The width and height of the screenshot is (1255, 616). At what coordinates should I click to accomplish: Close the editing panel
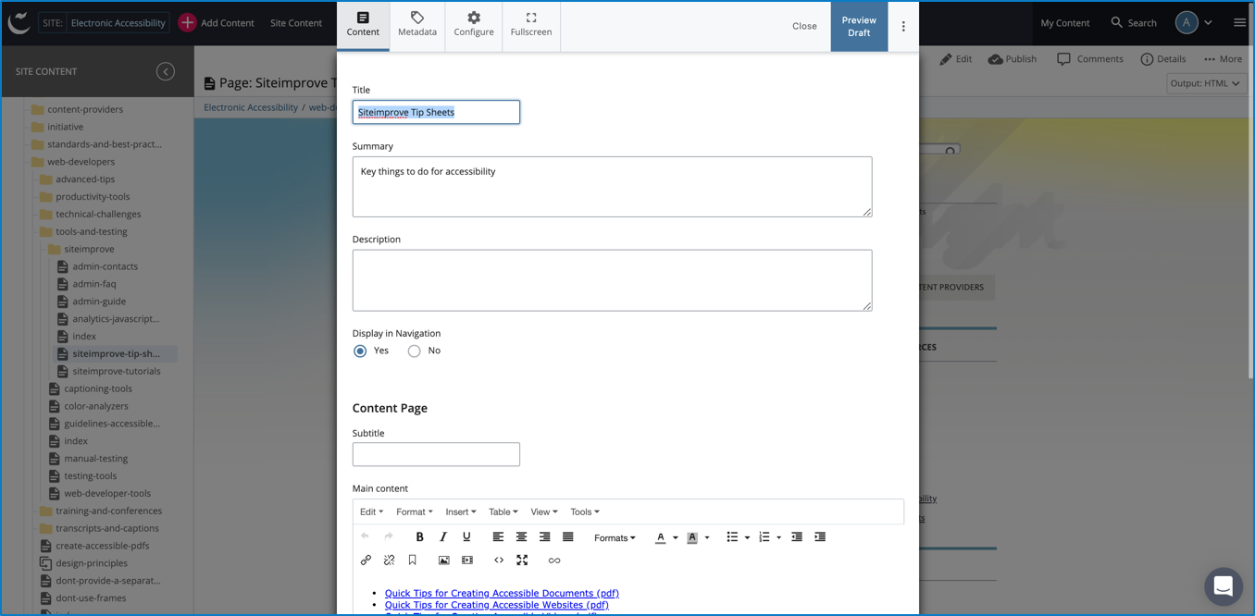tap(804, 26)
